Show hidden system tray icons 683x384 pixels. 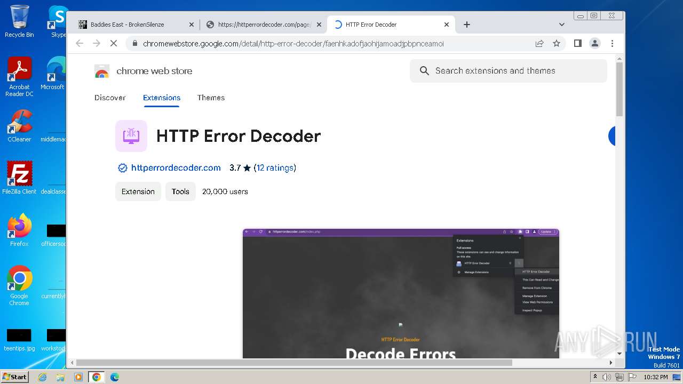click(x=595, y=377)
